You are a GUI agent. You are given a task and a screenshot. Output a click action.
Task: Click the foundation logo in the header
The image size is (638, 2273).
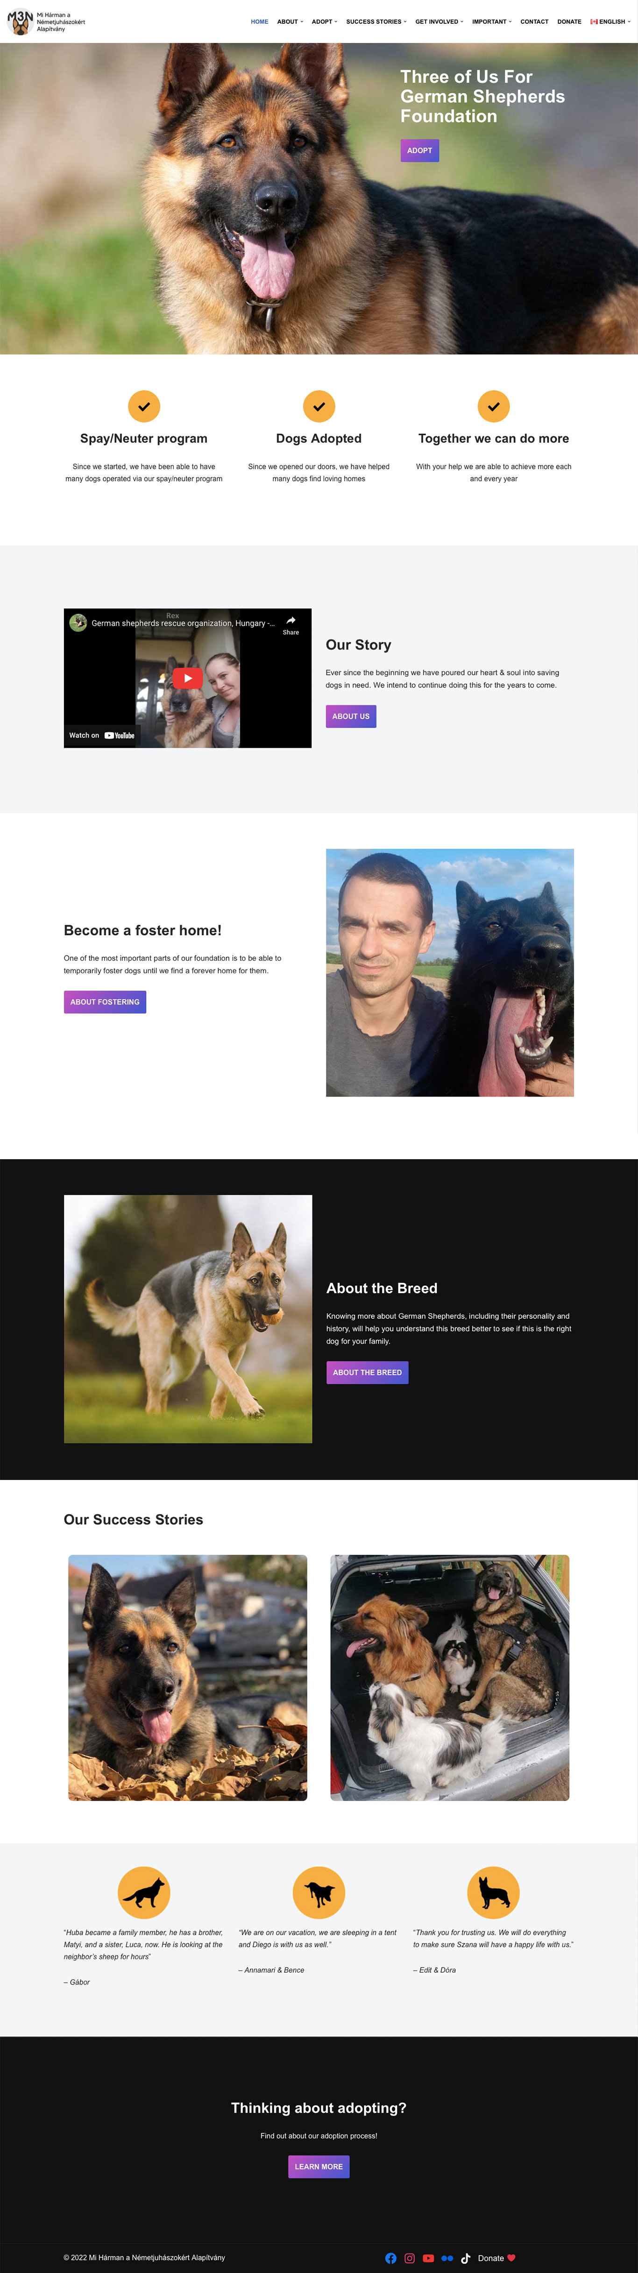point(47,21)
